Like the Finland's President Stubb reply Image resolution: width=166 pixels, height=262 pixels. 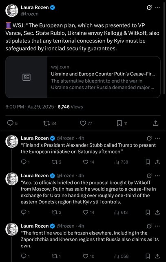point(89,162)
